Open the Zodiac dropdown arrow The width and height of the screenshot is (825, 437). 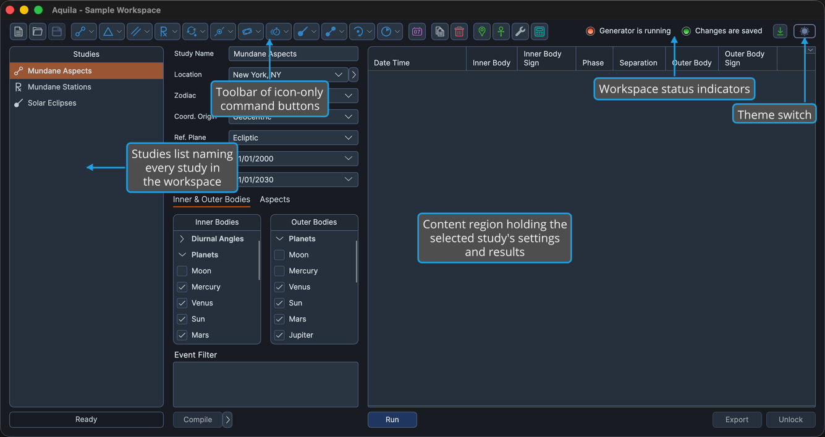point(349,96)
